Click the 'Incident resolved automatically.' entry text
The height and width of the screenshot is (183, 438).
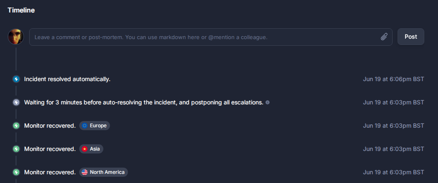pos(68,79)
